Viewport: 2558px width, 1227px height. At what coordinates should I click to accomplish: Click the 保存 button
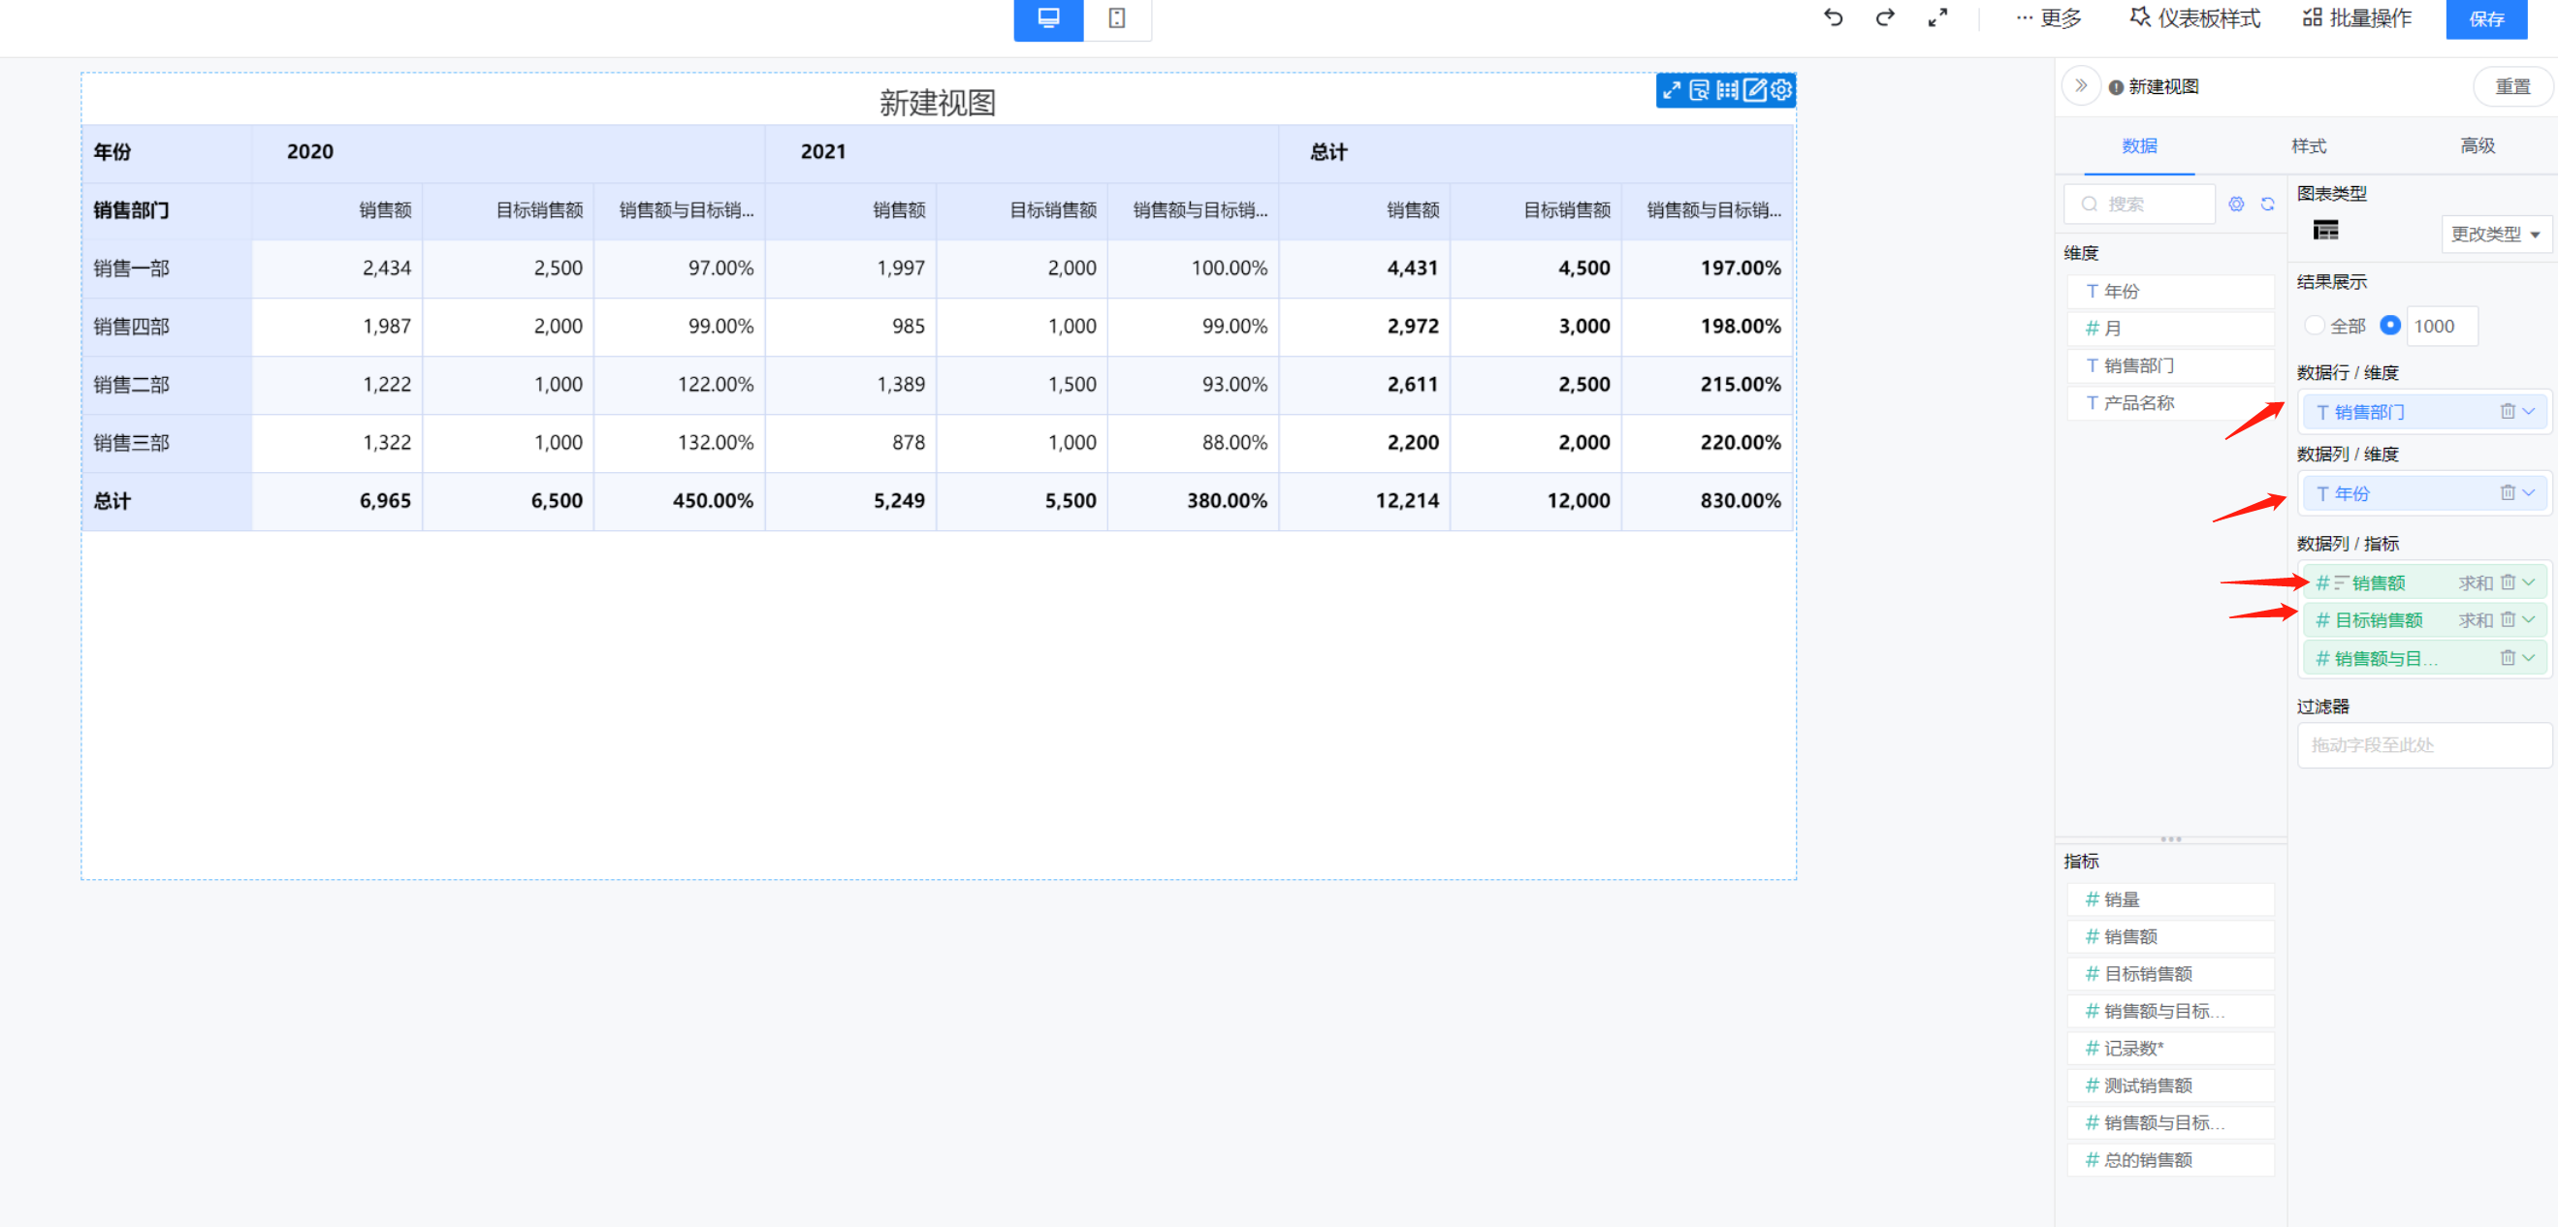click(x=2485, y=18)
